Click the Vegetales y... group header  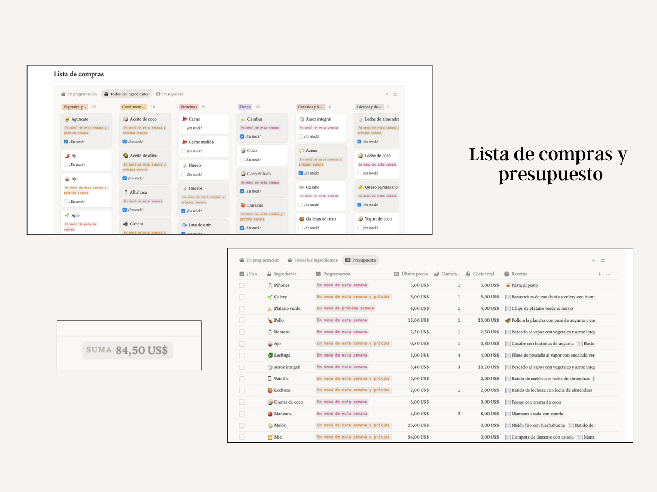pos(76,106)
